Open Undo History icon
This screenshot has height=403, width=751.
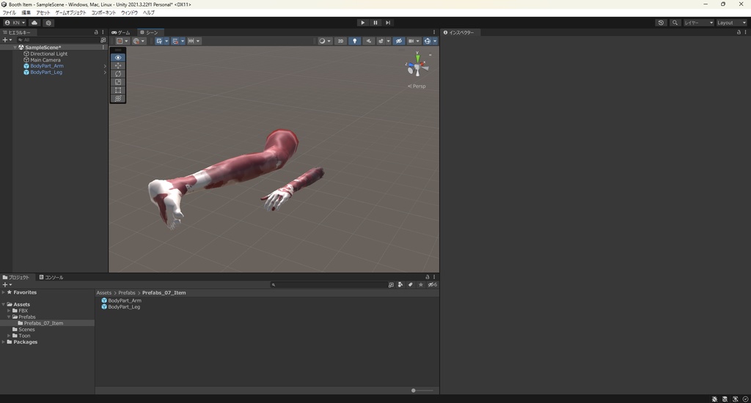click(661, 23)
